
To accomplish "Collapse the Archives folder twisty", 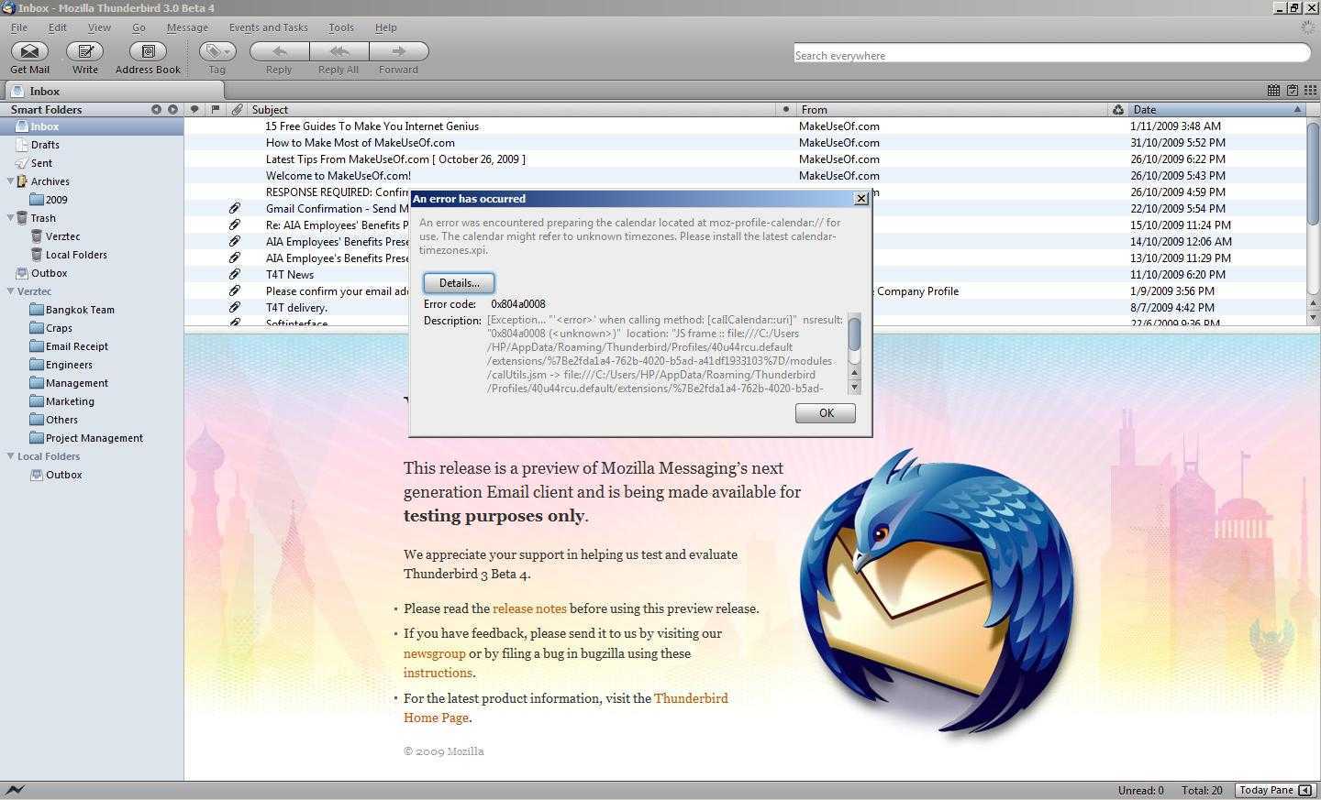I will tap(10, 181).
